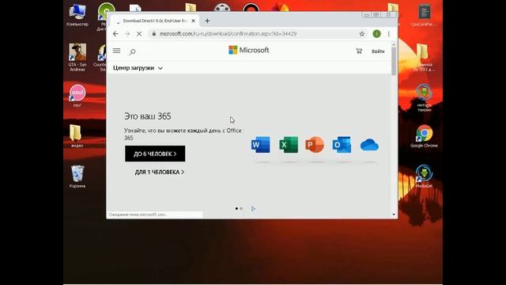Click the Microsoft logo

(249, 50)
